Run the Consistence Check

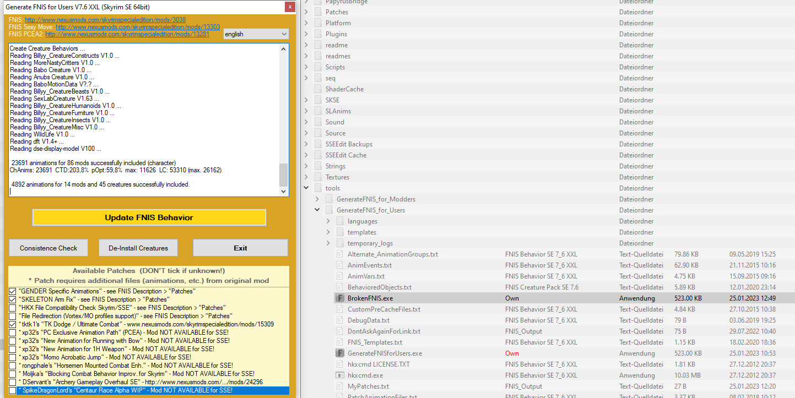click(x=48, y=248)
